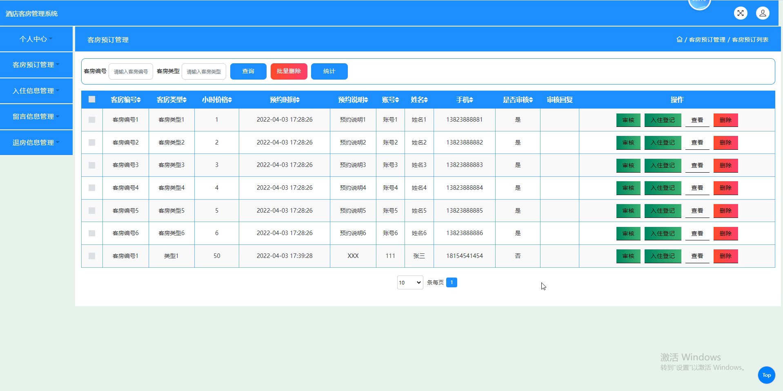Click the 类型1 cell in last row

tap(171, 256)
